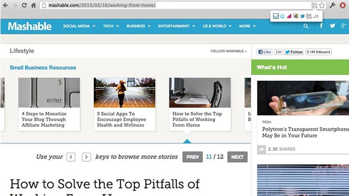Like Mashable with the Facebook Like button

(265, 52)
